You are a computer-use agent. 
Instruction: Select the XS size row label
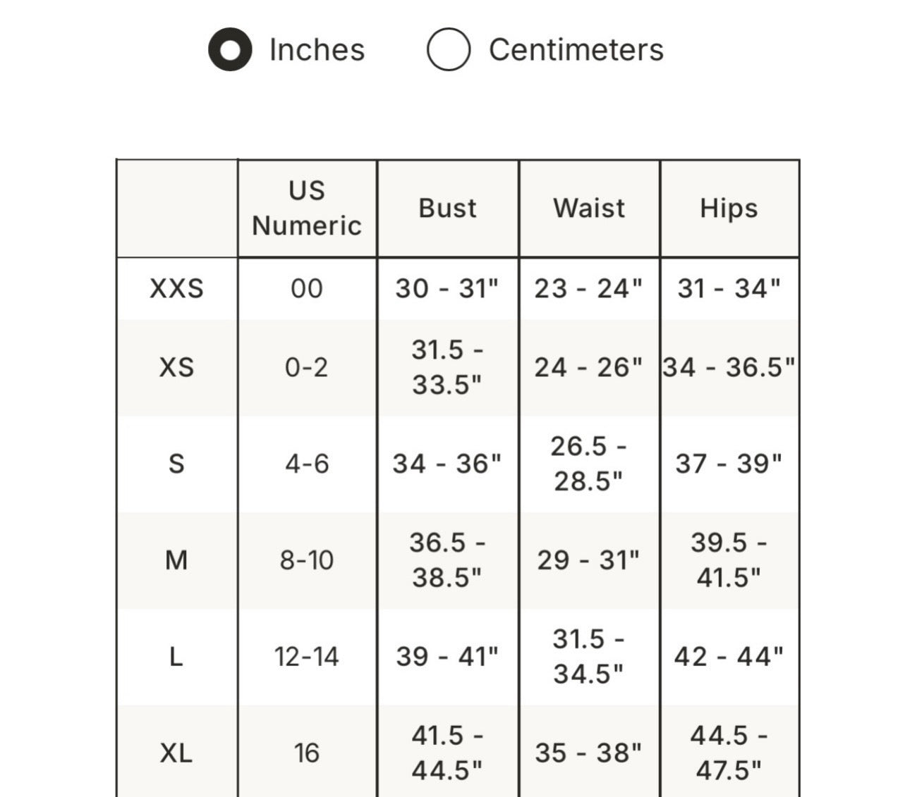pos(176,368)
